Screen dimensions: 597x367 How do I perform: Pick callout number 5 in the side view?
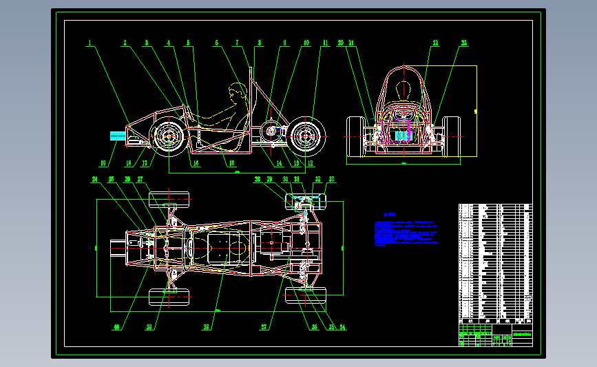(x=188, y=43)
